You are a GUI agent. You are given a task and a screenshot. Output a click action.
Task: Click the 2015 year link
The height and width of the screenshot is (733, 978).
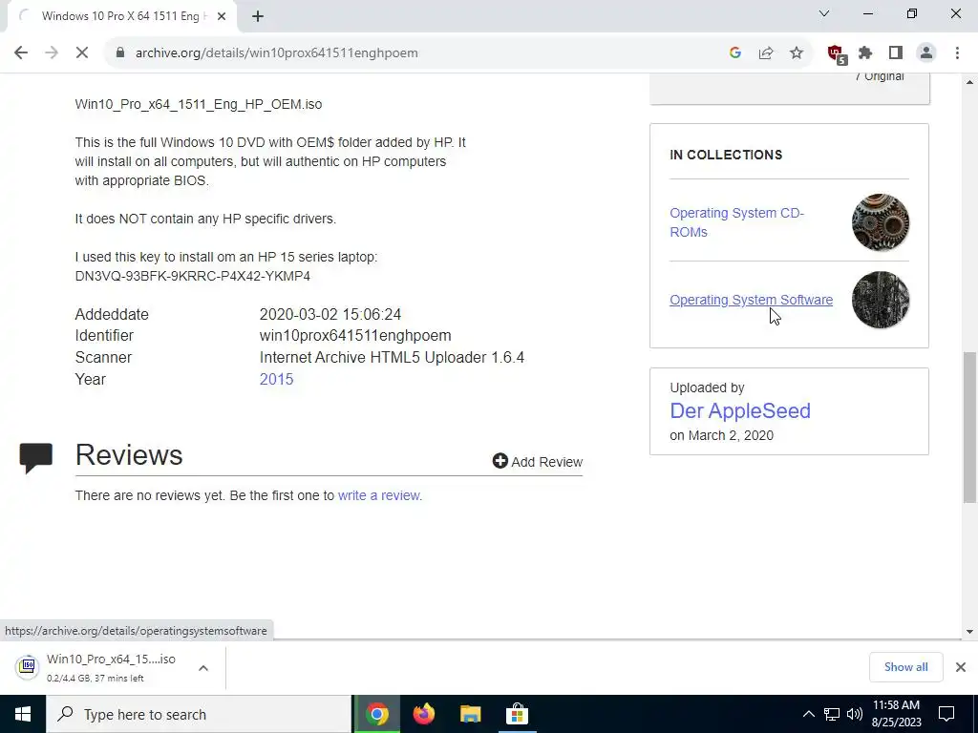276,379
